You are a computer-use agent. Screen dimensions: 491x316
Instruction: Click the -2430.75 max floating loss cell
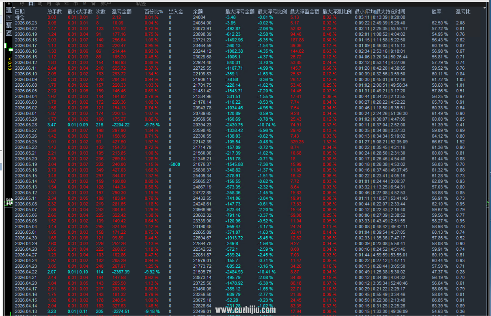[x=234, y=125]
